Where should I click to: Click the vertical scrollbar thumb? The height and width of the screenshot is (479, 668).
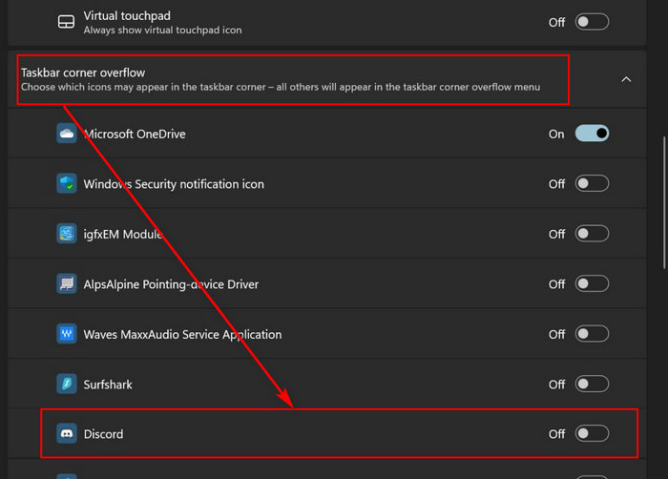[x=664, y=202]
